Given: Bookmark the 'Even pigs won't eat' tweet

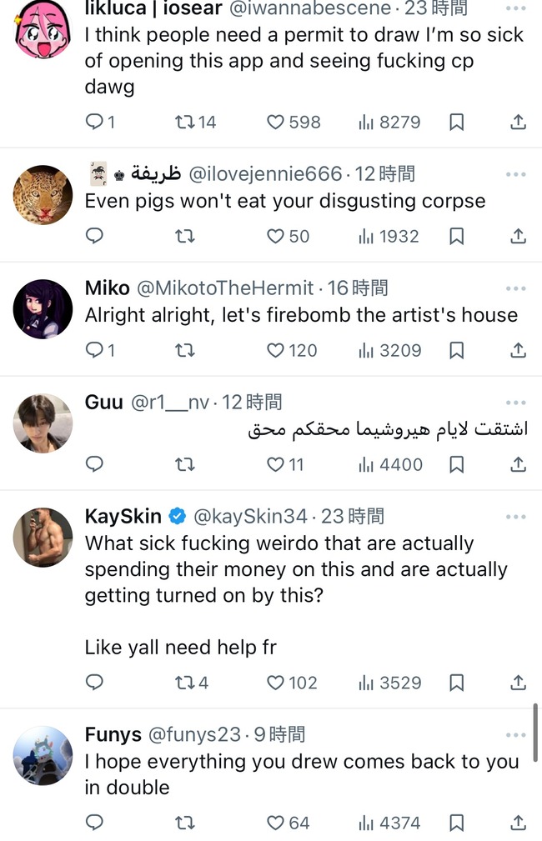Looking at the screenshot, I should coord(457,236).
